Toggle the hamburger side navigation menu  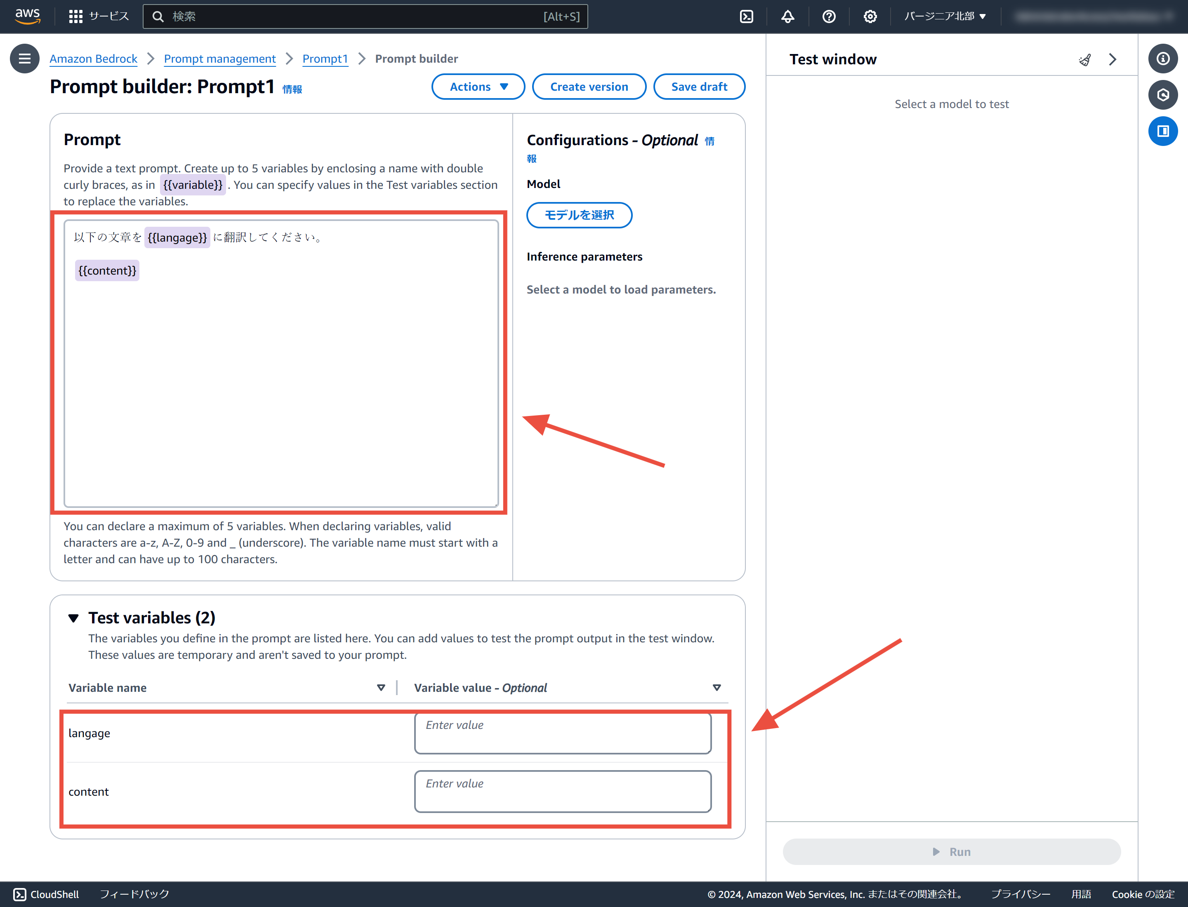(24, 58)
